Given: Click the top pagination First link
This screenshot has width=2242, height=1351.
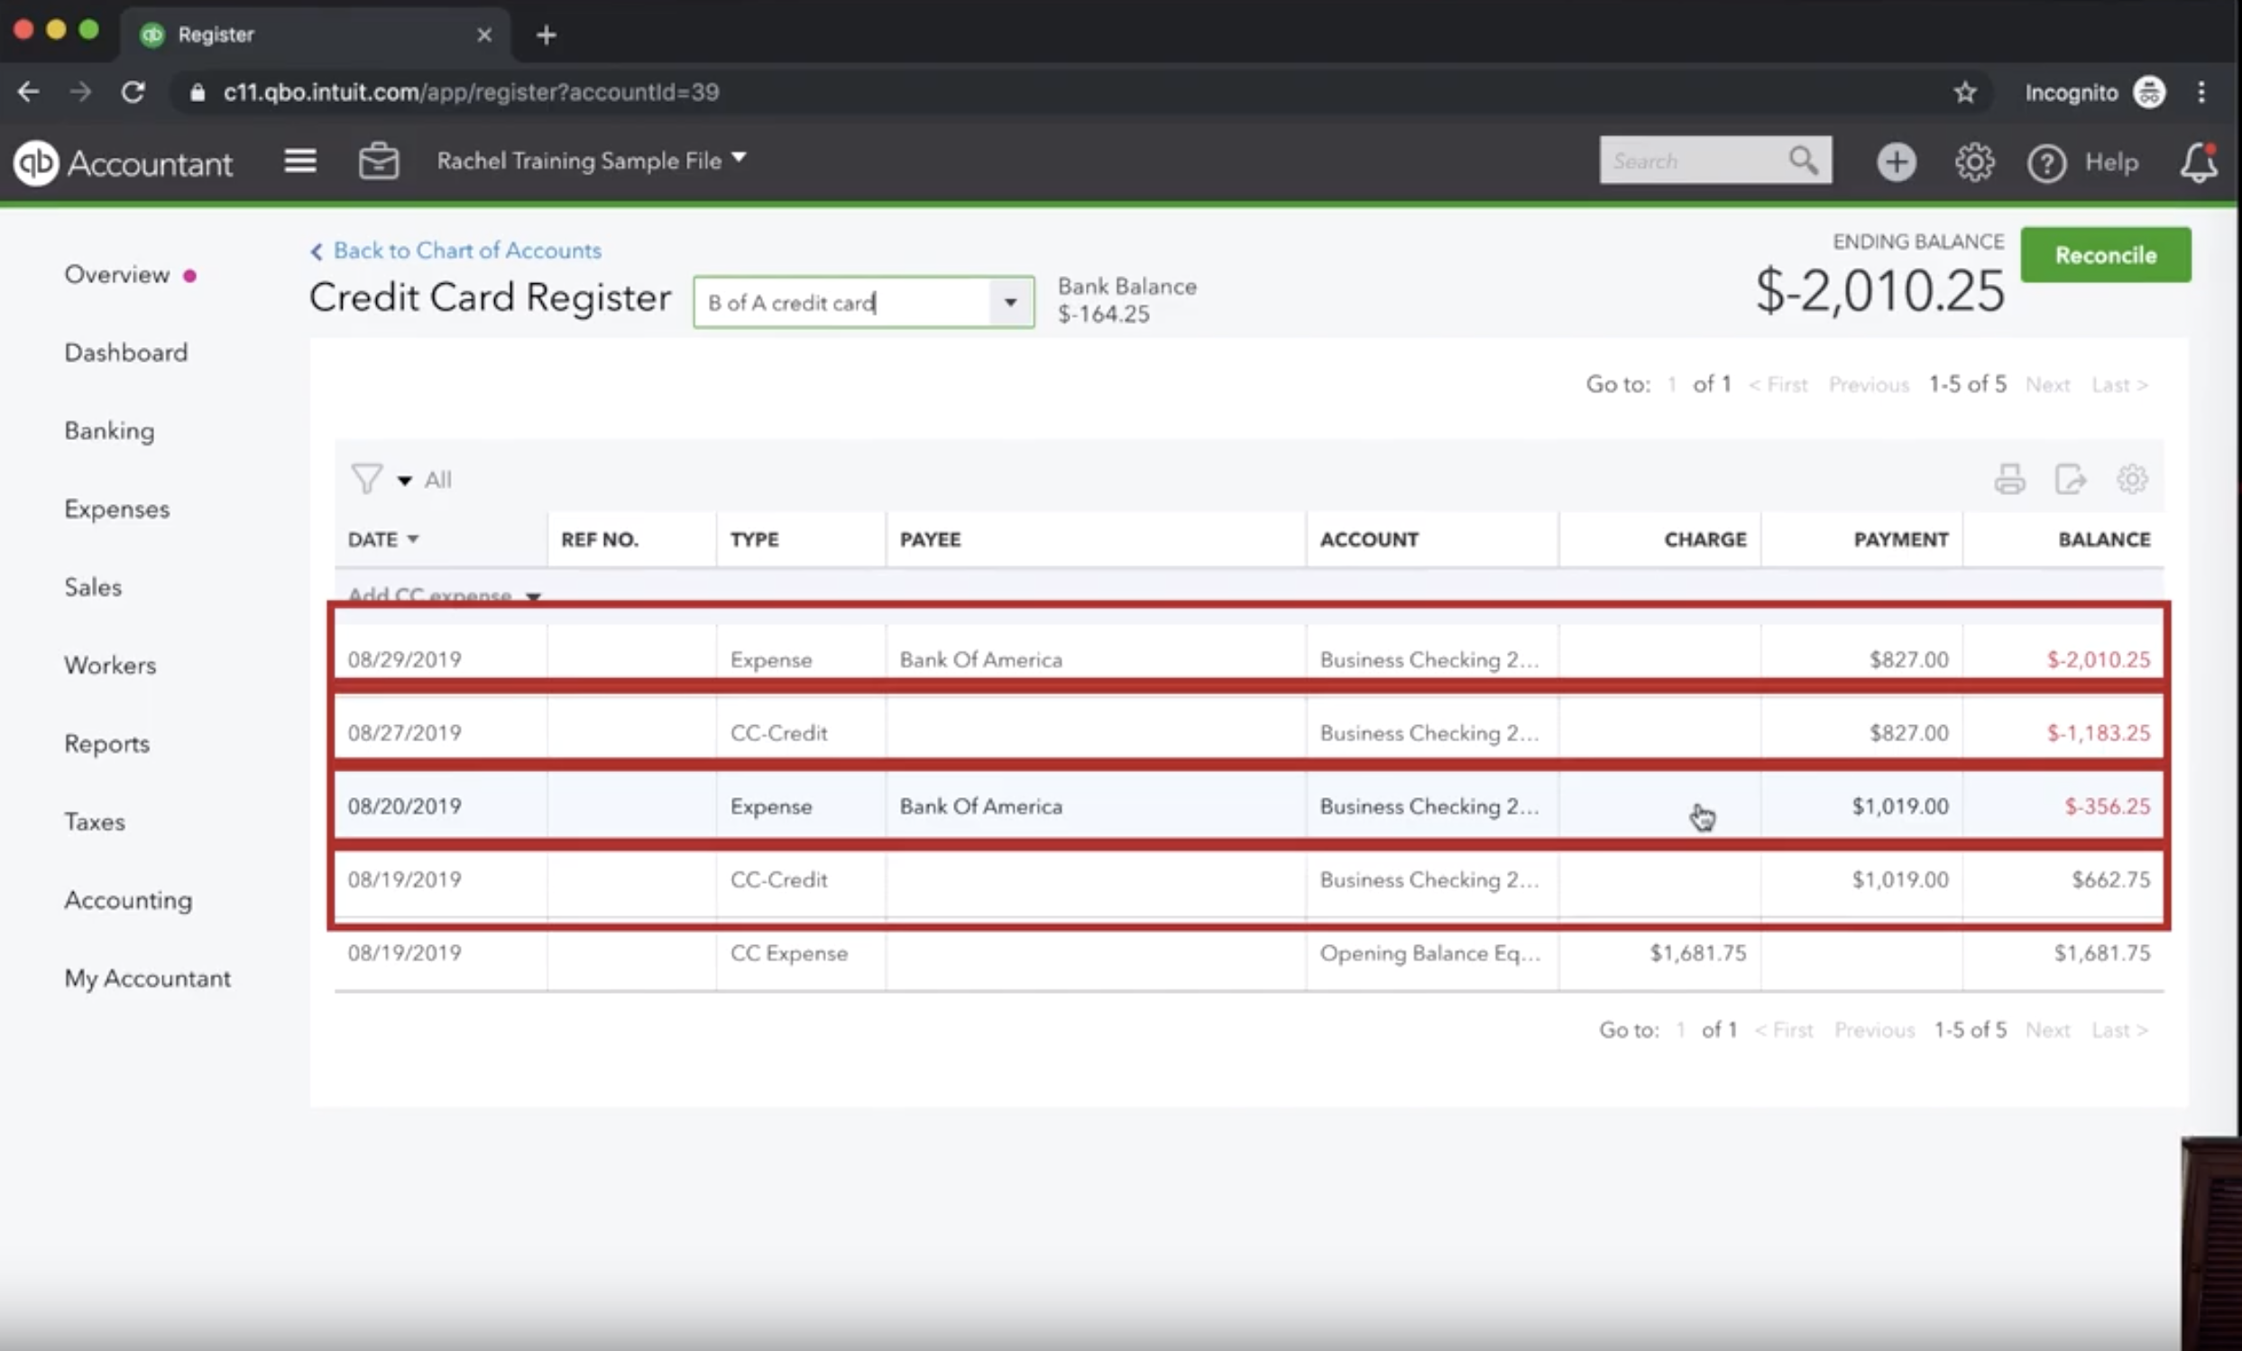Looking at the screenshot, I should tap(1778, 385).
